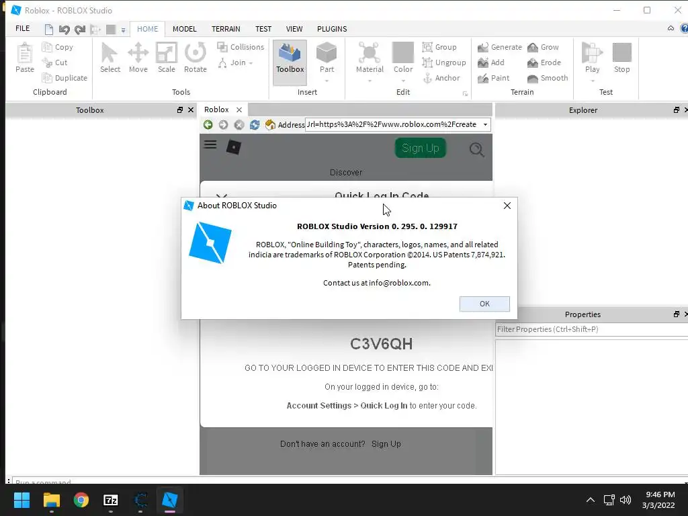
Task: Toggle the Anchor option
Action: (441, 78)
